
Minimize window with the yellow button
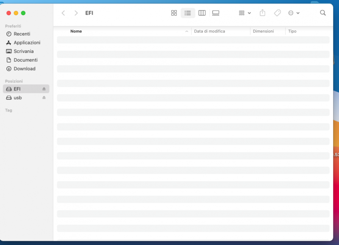[x=16, y=13]
